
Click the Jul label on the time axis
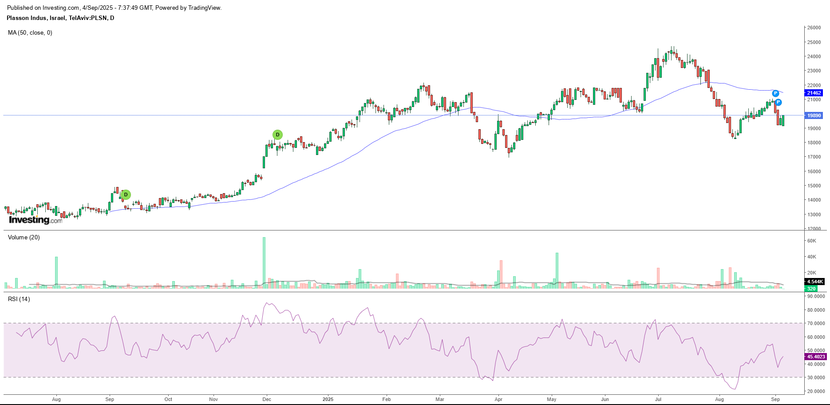point(658,399)
